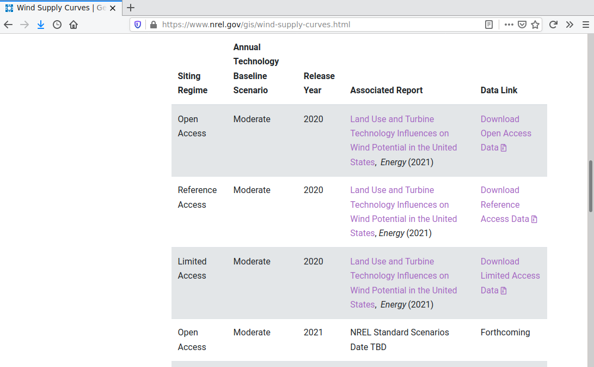Expand the toolbar overflow chevron
This screenshot has height=367, width=594.
point(569,25)
